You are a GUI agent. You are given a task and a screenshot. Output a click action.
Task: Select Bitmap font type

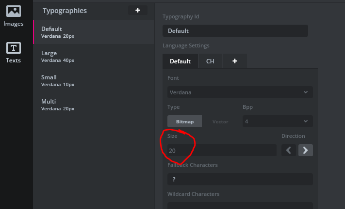click(x=184, y=121)
